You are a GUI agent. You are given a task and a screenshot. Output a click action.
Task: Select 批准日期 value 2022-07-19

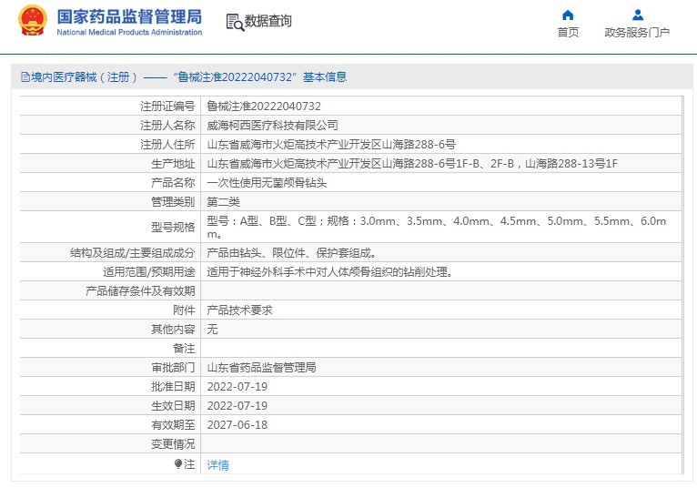pyautogui.click(x=237, y=387)
